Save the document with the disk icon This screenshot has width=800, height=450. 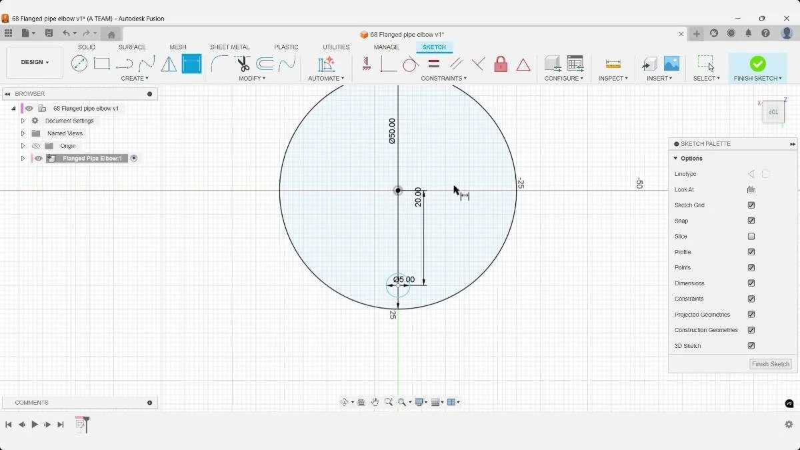click(49, 33)
